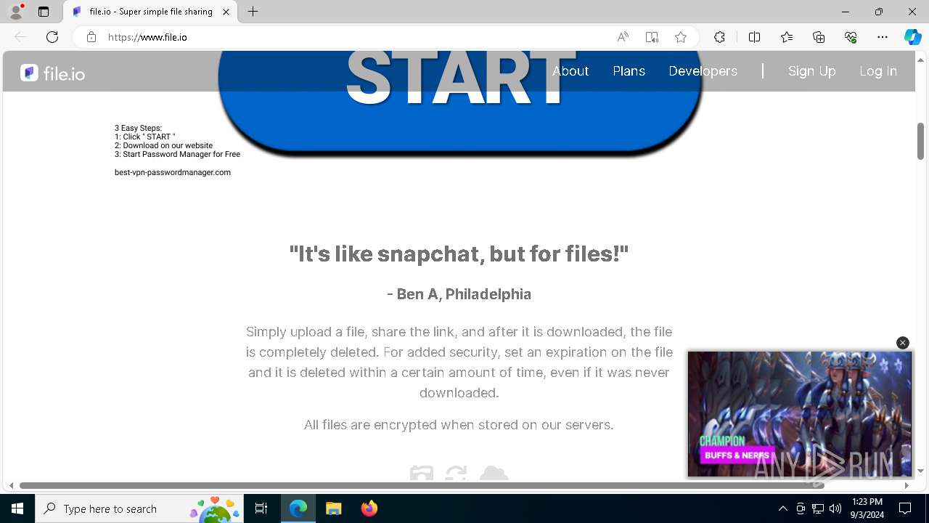Open a new tab
Screen dimensions: 929x523
pyautogui.click(x=253, y=12)
